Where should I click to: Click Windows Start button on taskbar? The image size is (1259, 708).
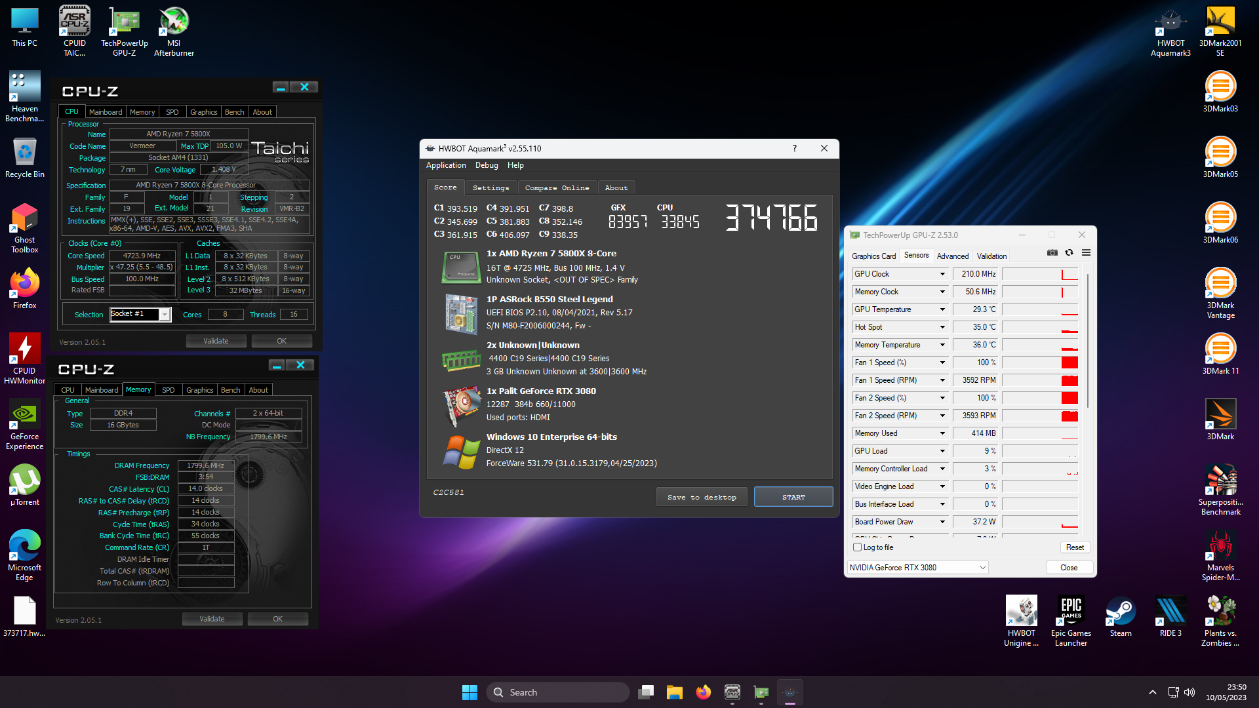470,692
